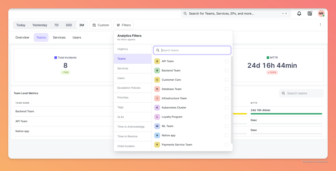Viewport: 336px width, 171px height.
Task: Open the notifications bell
Action: pos(299,13)
